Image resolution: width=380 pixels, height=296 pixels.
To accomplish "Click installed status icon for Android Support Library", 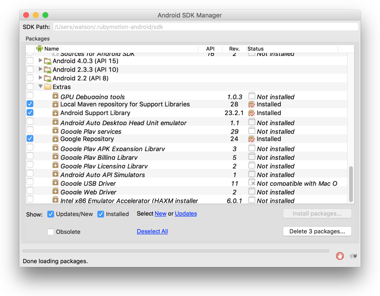I will point(251,113).
